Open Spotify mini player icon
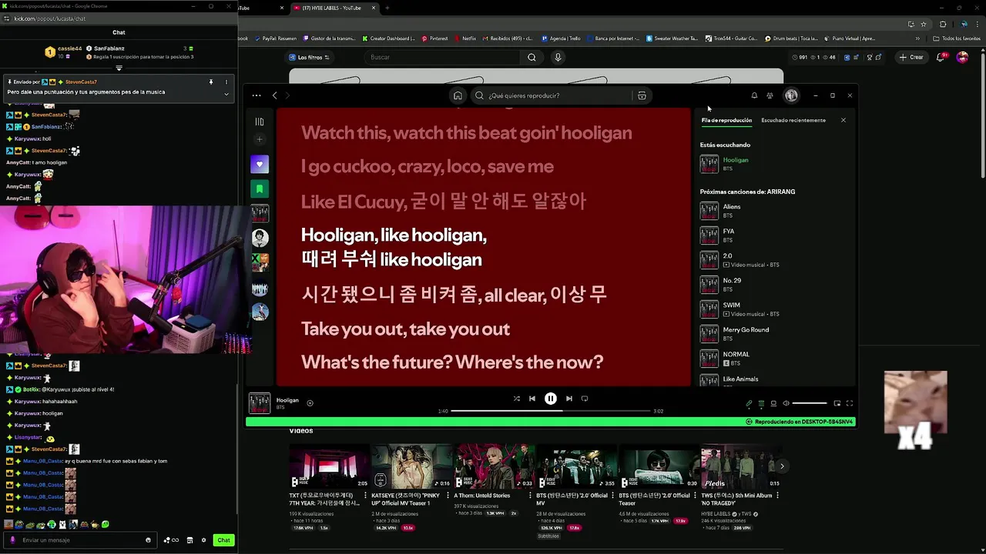Viewport: 986px width, 554px height. click(x=837, y=403)
